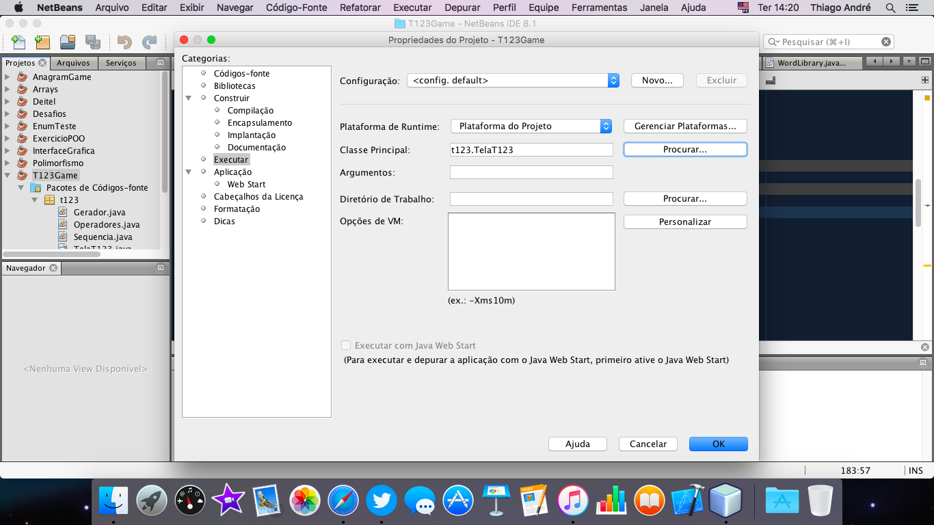The width and height of the screenshot is (934, 525).
Task: Open the Refatorar menu
Action: [360, 8]
